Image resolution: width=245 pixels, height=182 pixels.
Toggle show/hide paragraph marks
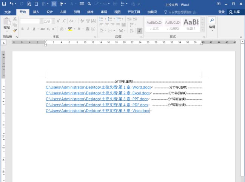click(x=139, y=31)
